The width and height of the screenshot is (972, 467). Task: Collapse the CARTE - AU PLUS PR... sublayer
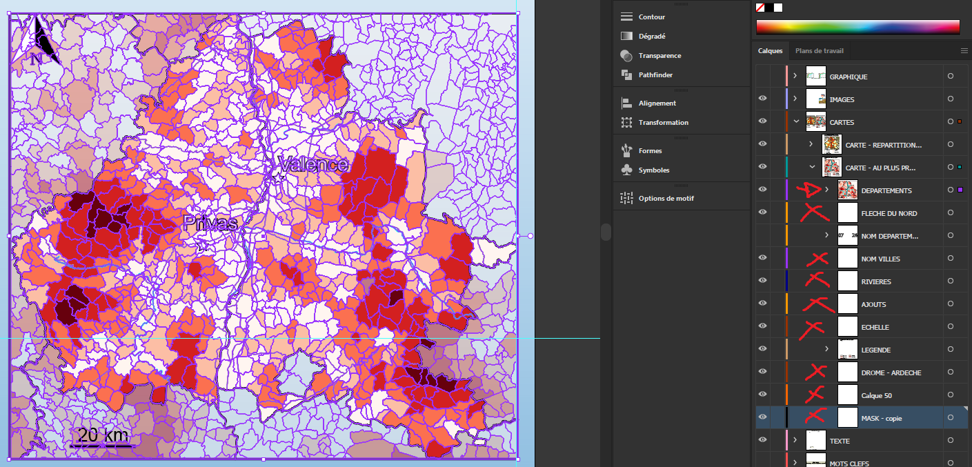(811, 167)
